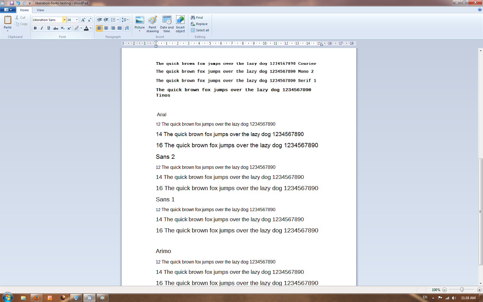
Task: Customize Quick Access Toolbar dropdown
Action: point(30,3)
